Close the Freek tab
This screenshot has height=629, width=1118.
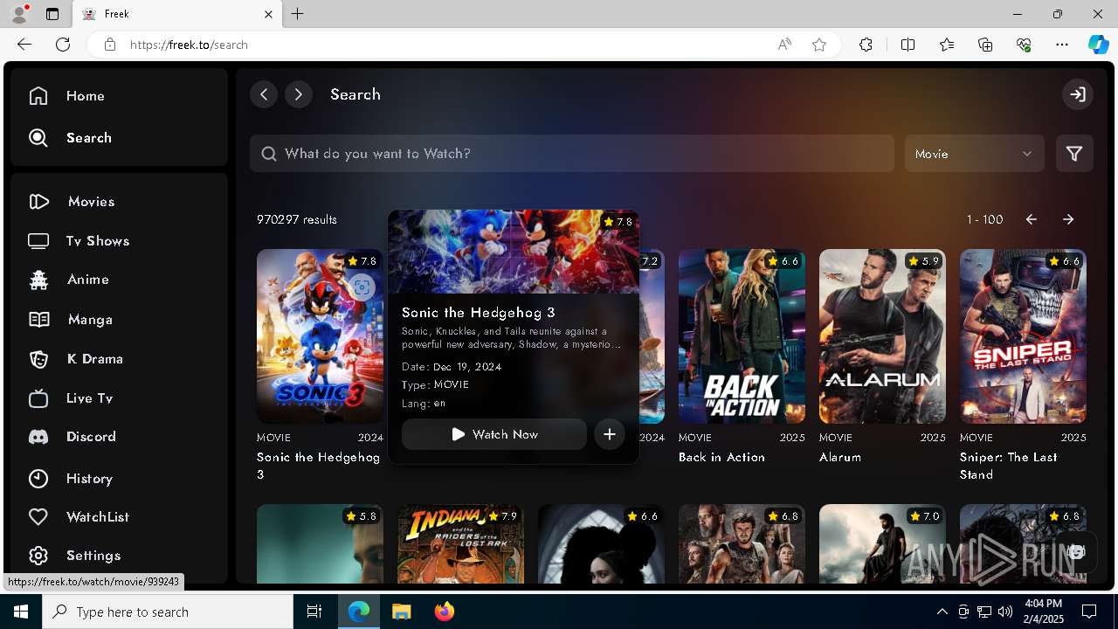pyautogui.click(x=269, y=14)
